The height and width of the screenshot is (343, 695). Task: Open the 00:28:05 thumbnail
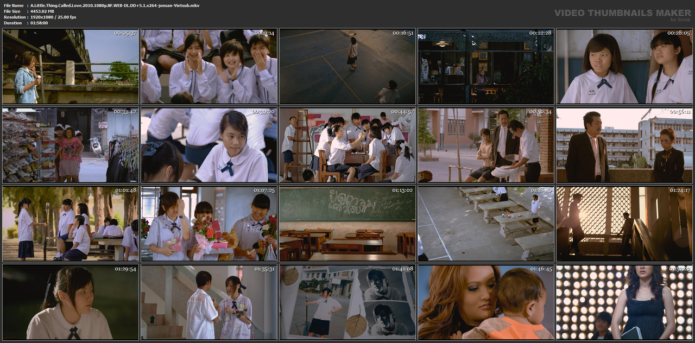[x=624, y=66]
